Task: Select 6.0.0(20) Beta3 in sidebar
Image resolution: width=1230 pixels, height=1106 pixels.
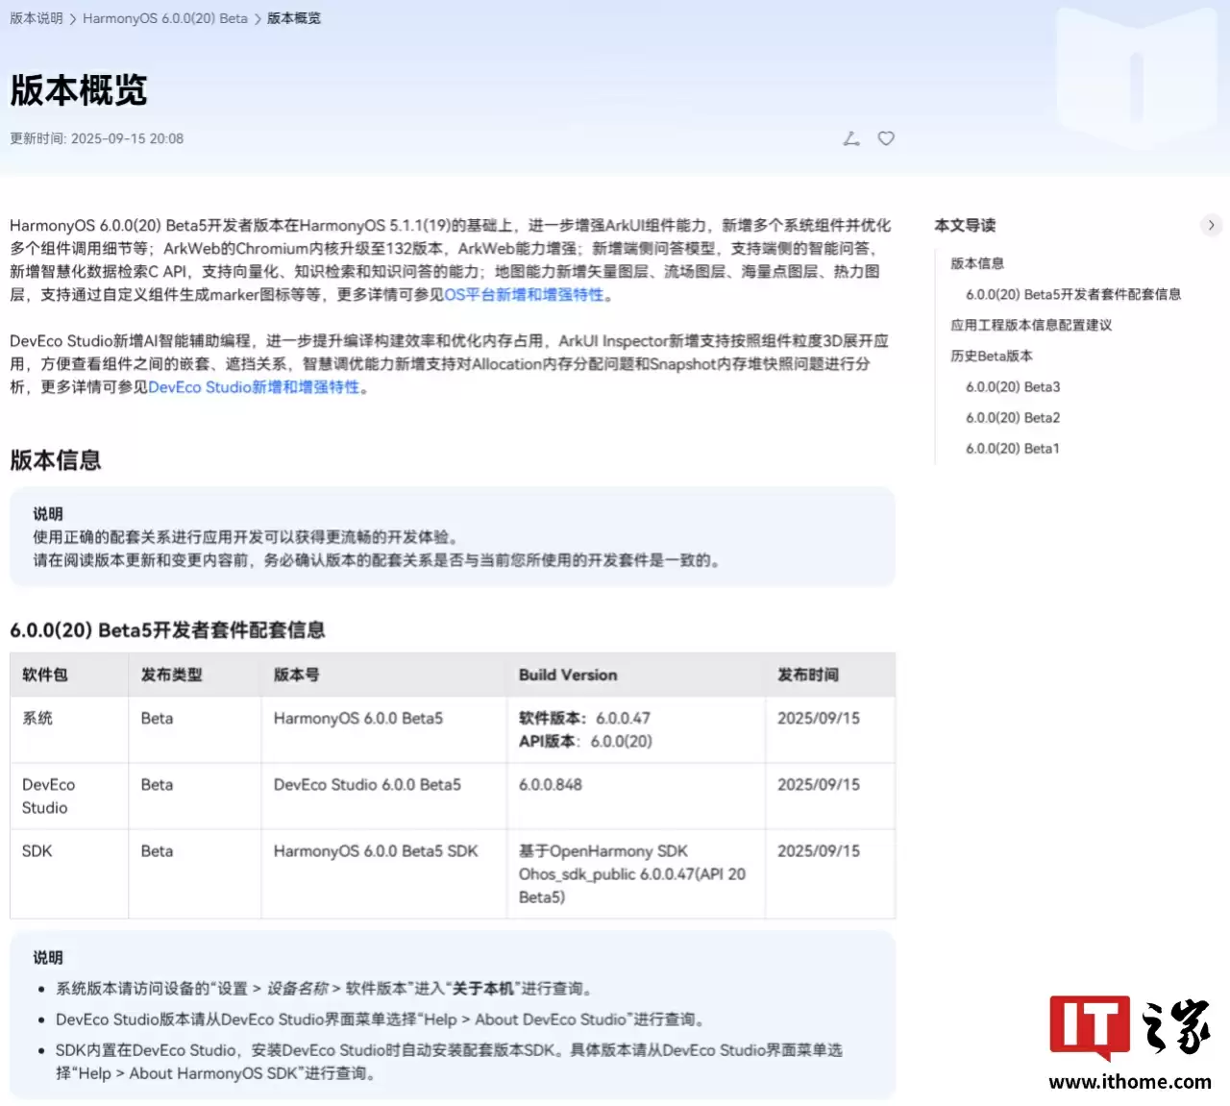Action: click(1012, 386)
